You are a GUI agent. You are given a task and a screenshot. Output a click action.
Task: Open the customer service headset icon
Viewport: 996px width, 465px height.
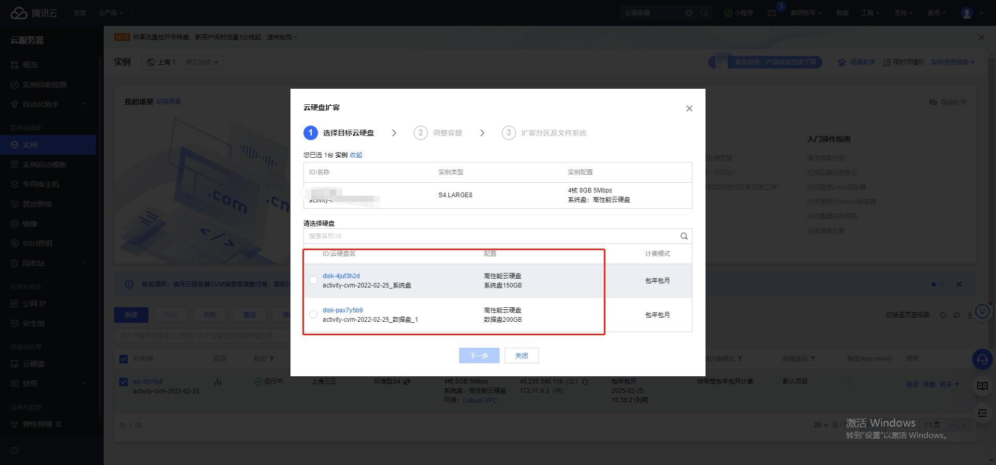click(x=982, y=359)
